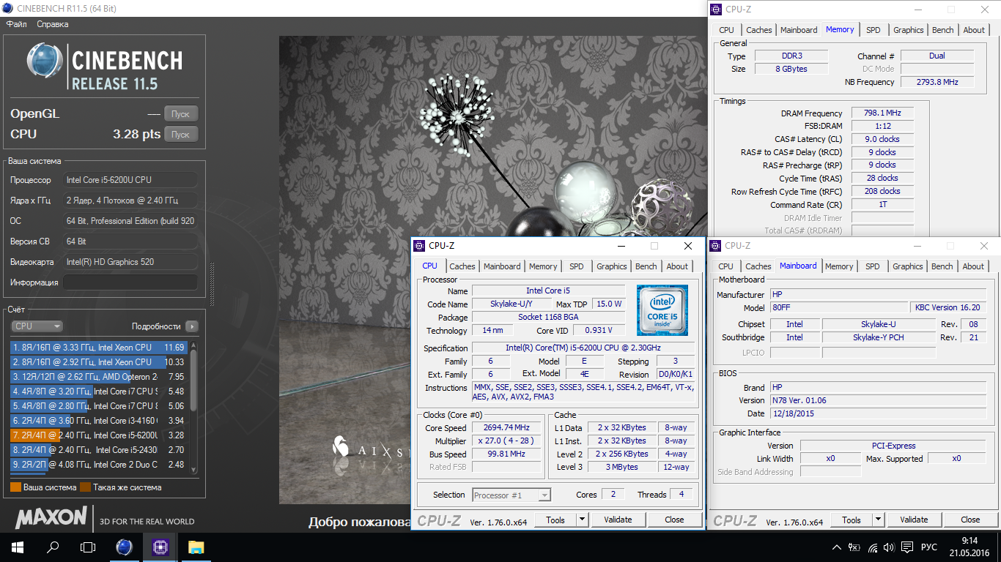Check battery power icon in tray
Image resolution: width=1001 pixels, height=562 pixels.
(x=854, y=547)
